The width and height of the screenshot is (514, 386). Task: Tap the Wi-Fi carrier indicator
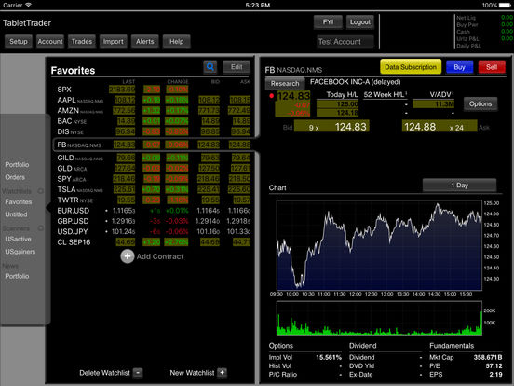[28, 5]
